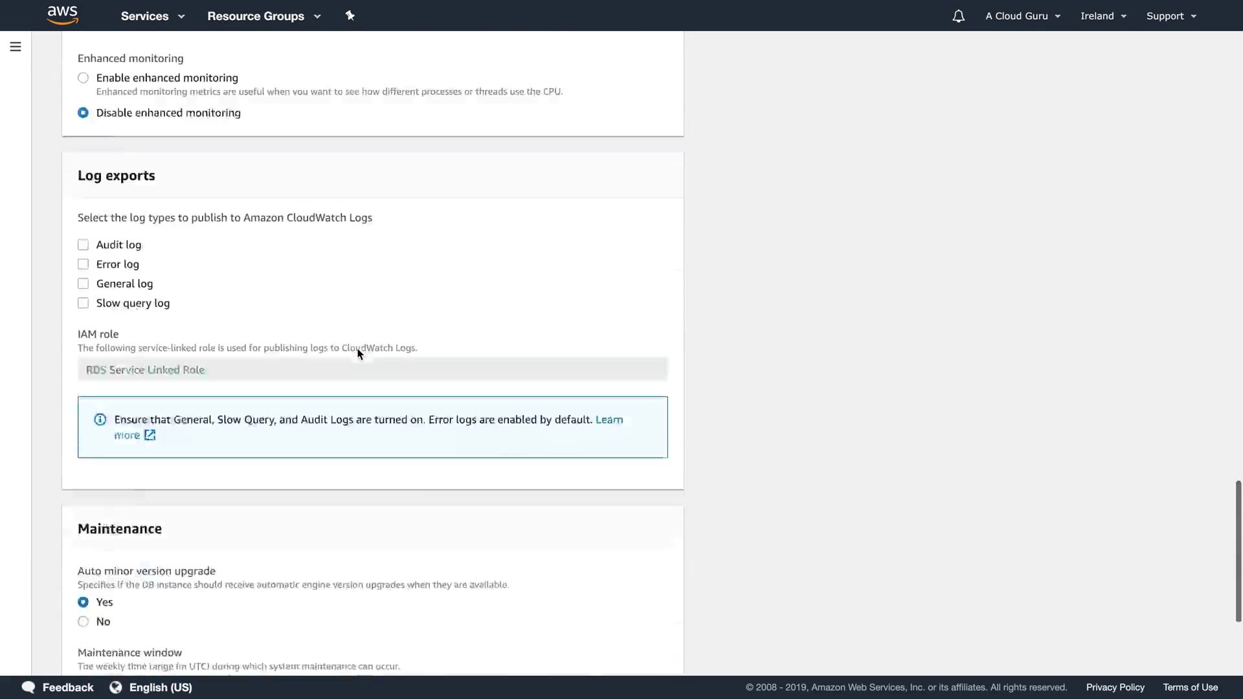Screen dimensions: 1243x699
Task: Expand the Services dropdown
Action: tap(153, 16)
